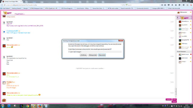Collapse the wiki user list arrow
Screen dimensions: 193x108
[178, 17]
